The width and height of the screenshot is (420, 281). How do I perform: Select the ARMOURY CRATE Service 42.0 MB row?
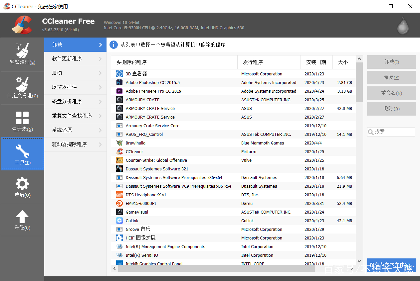(x=233, y=108)
